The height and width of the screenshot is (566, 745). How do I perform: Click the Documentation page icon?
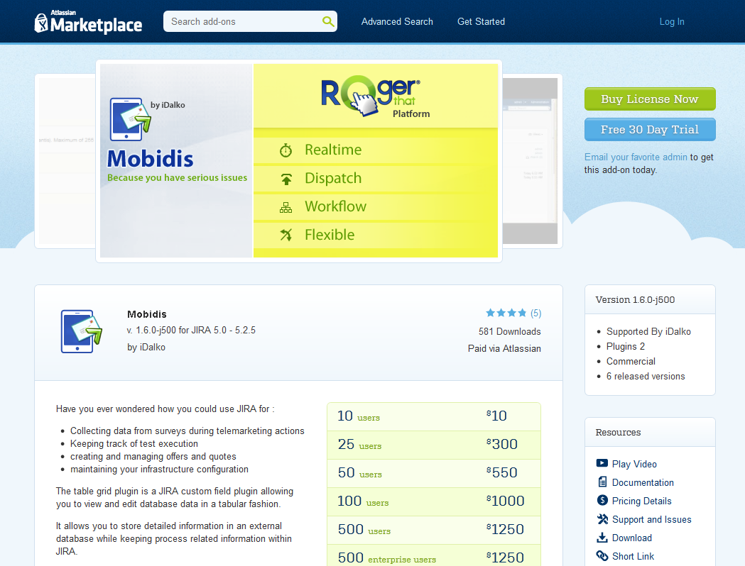[x=602, y=482]
